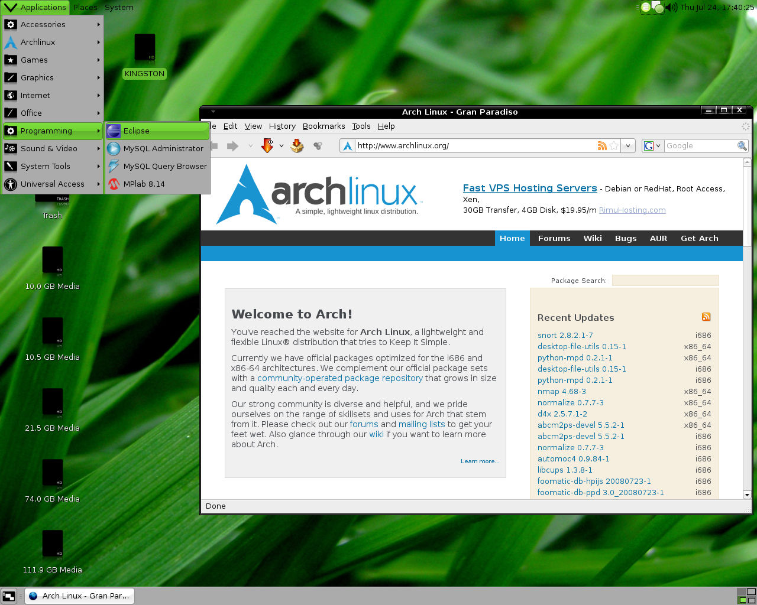Expand the Internet menu category
Image resolution: width=757 pixels, height=605 pixels.
[x=52, y=95]
